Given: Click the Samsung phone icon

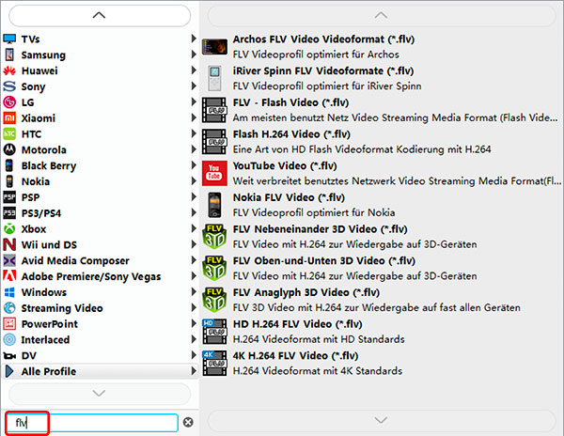Looking at the screenshot, I should tap(9, 54).
